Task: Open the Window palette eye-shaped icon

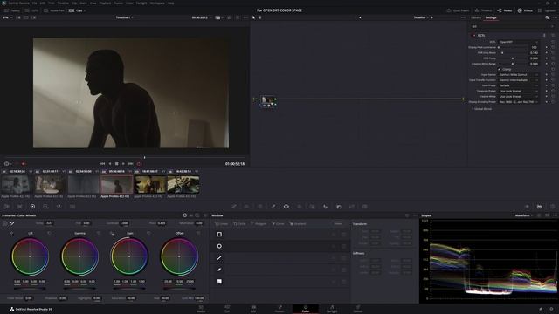Action: tap(286, 207)
